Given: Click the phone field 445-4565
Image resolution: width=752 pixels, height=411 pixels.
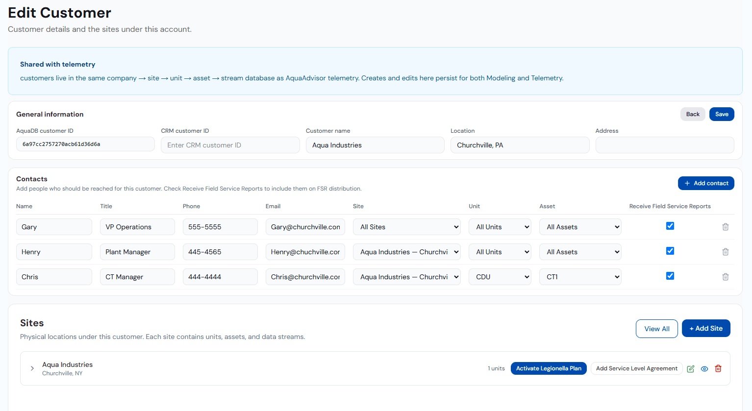Looking at the screenshot, I should click(220, 252).
